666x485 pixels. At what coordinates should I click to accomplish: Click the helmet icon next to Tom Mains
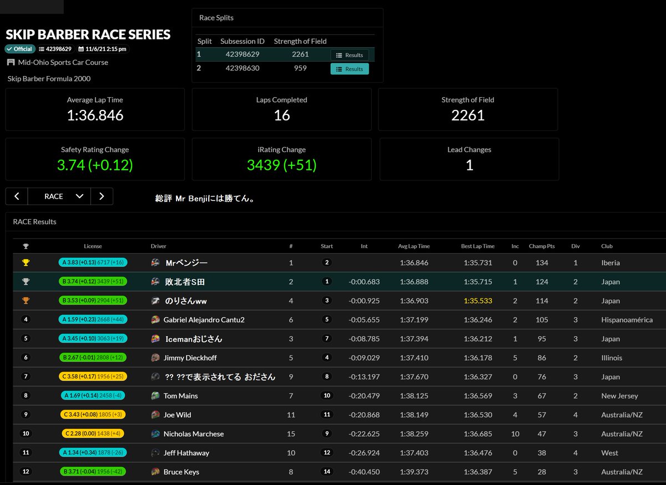(x=155, y=396)
